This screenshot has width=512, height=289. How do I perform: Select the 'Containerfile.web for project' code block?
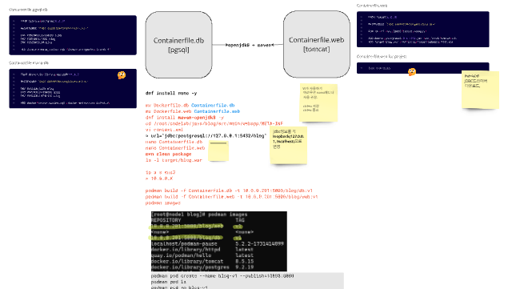(x=423, y=68)
